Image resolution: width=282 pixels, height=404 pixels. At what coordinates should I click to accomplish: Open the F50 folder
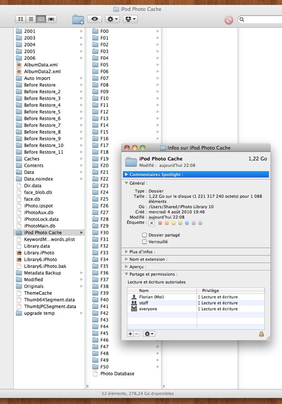[x=104, y=367]
